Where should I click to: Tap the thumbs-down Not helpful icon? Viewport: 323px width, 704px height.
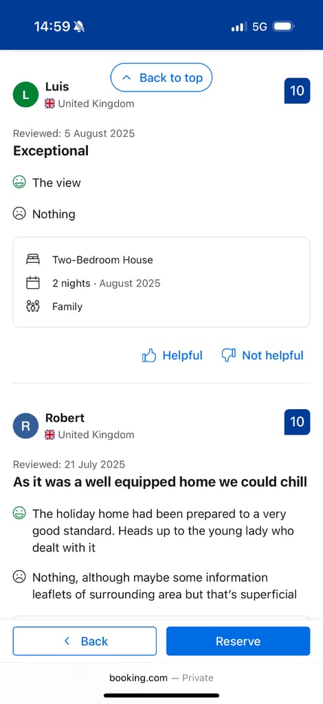(x=229, y=356)
